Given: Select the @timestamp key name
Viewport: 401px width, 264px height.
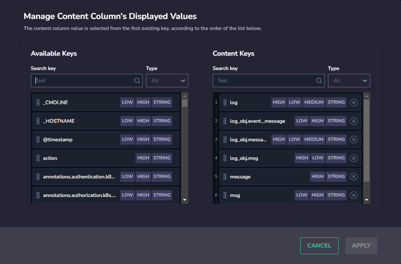Looking at the screenshot, I should pos(57,140).
